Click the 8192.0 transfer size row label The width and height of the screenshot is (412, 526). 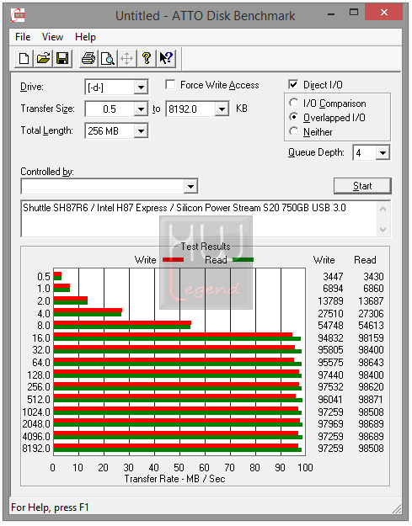click(x=36, y=449)
